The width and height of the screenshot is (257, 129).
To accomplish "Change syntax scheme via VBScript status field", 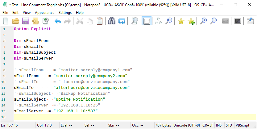I will (x=242, y=125).
